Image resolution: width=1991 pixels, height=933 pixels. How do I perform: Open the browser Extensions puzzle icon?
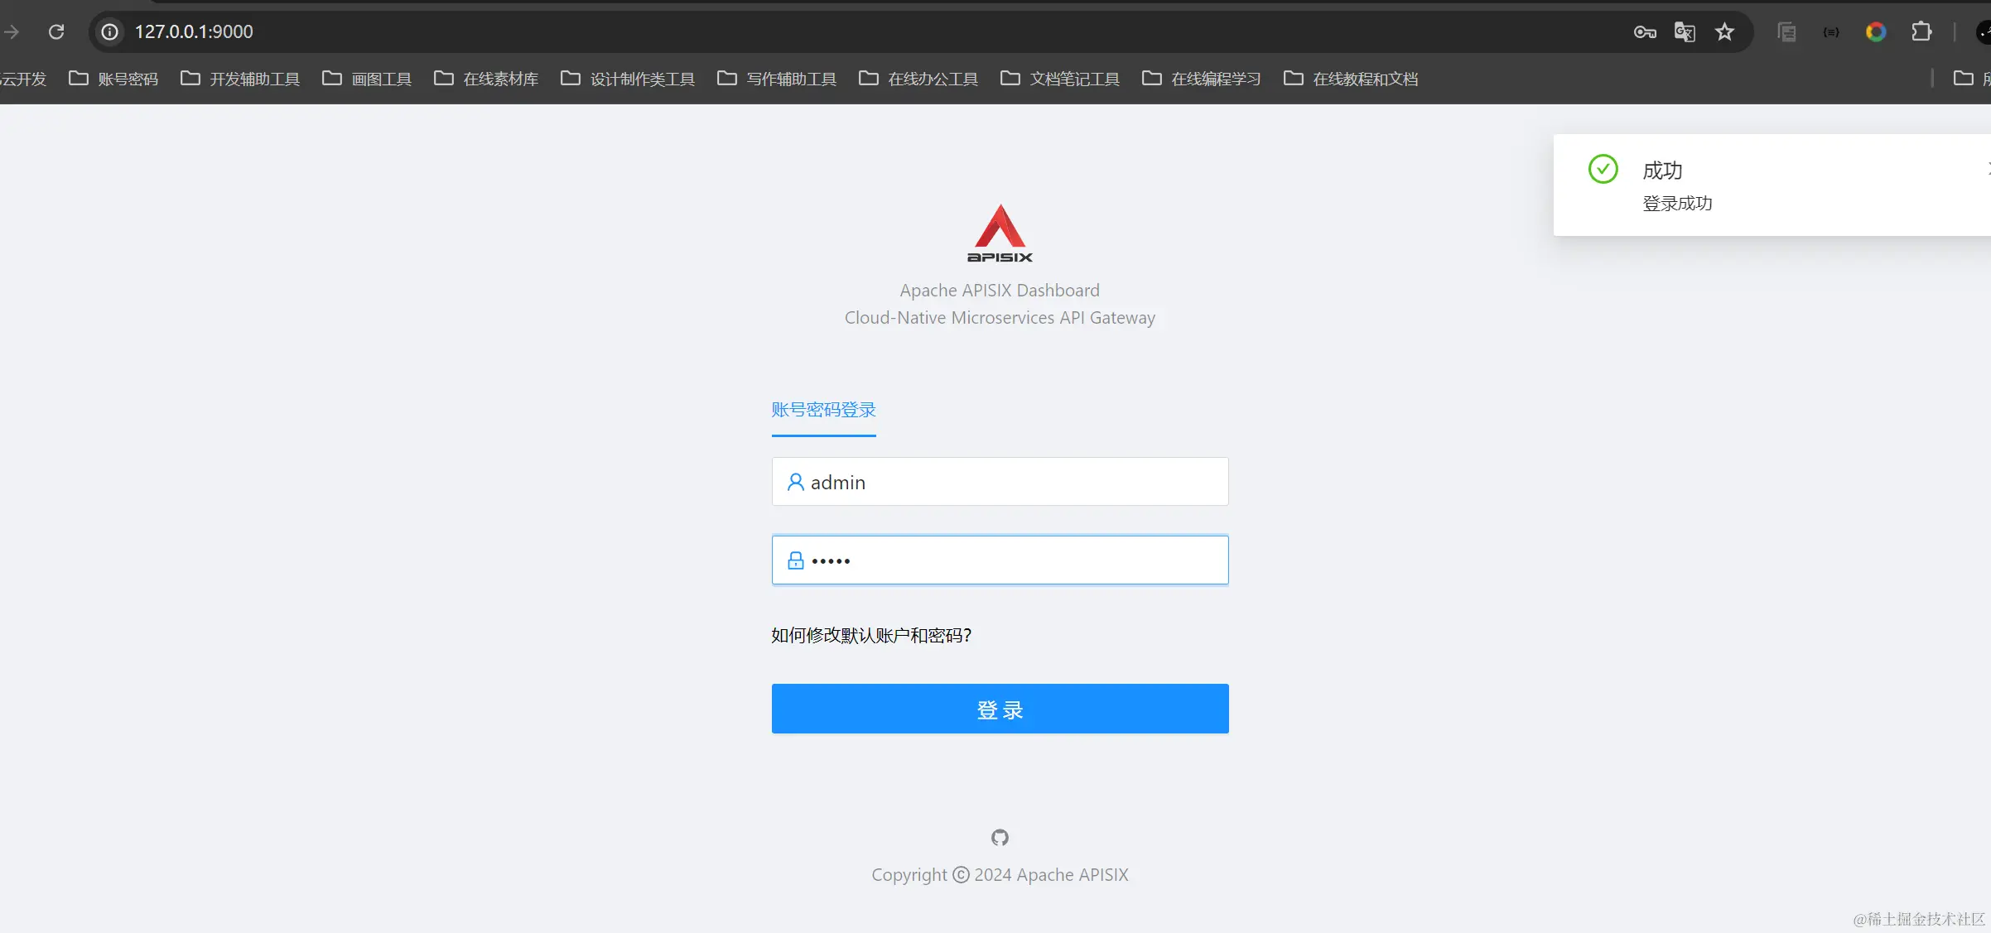pyautogui.click(x=1921, y=31)
